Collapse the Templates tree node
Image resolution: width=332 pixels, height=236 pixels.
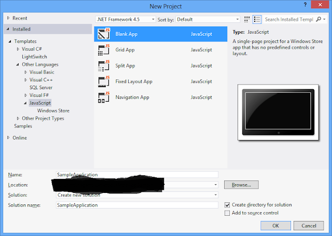tap(10, 41)
